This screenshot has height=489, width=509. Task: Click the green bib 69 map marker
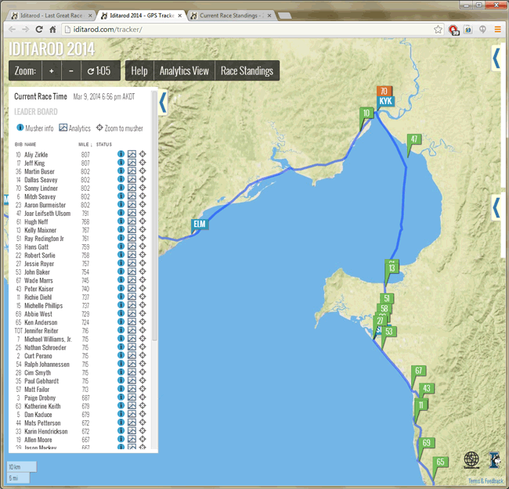pos(426,443)
